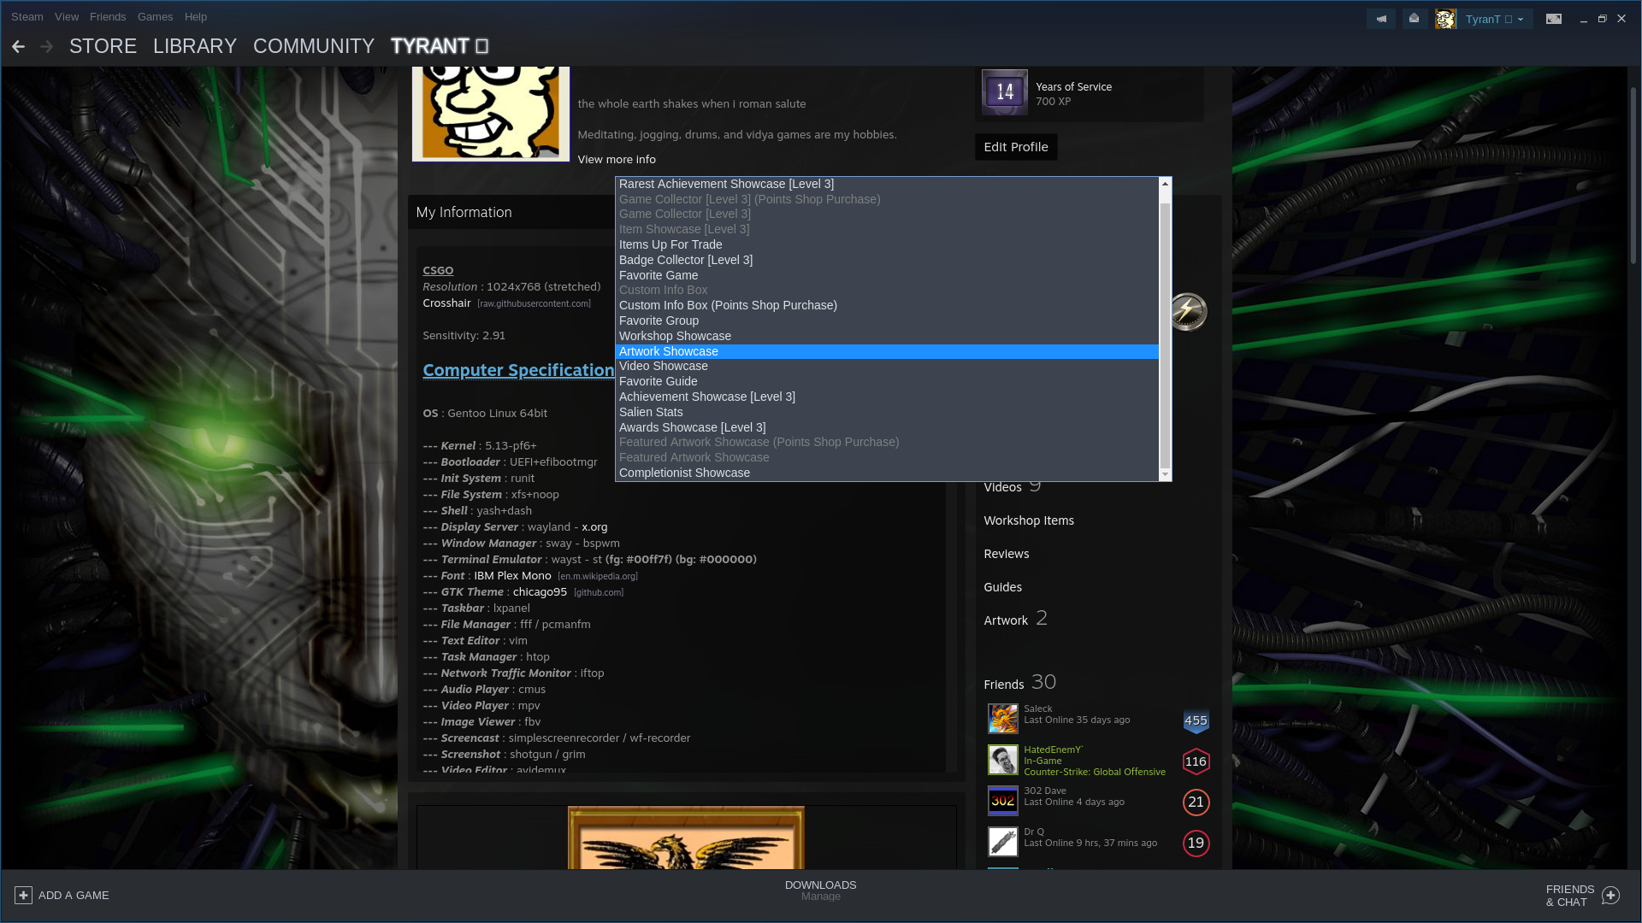
Task: Open the Crosshair link
Action: click(446, 303)
